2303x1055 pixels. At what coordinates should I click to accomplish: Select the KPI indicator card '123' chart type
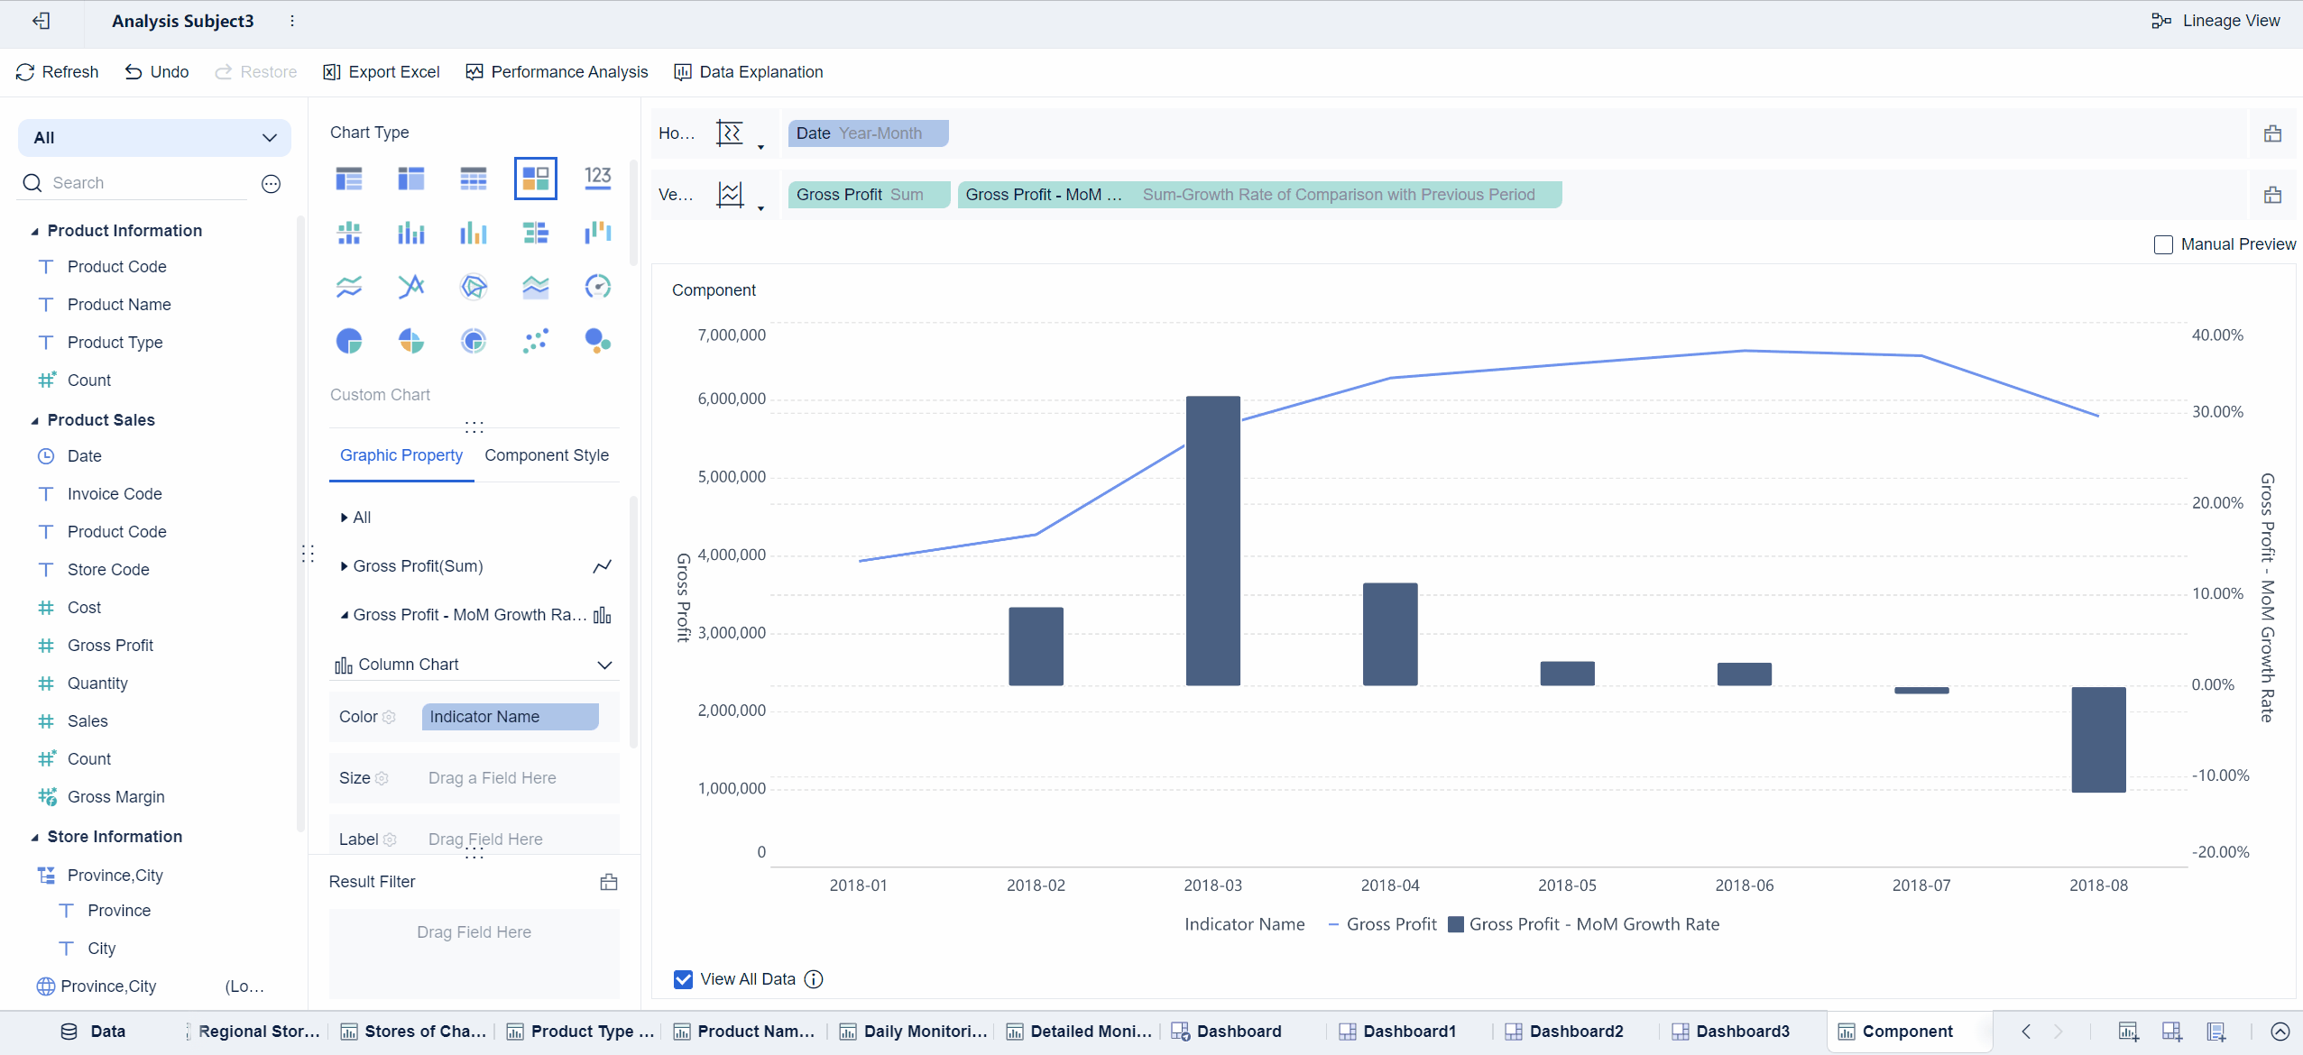tap(598, 178)
